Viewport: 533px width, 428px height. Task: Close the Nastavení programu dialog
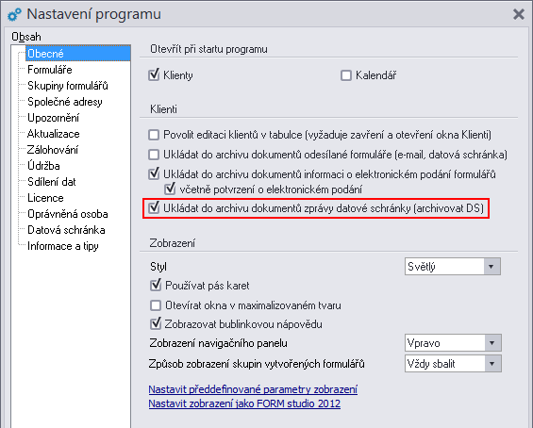(519, 14)
